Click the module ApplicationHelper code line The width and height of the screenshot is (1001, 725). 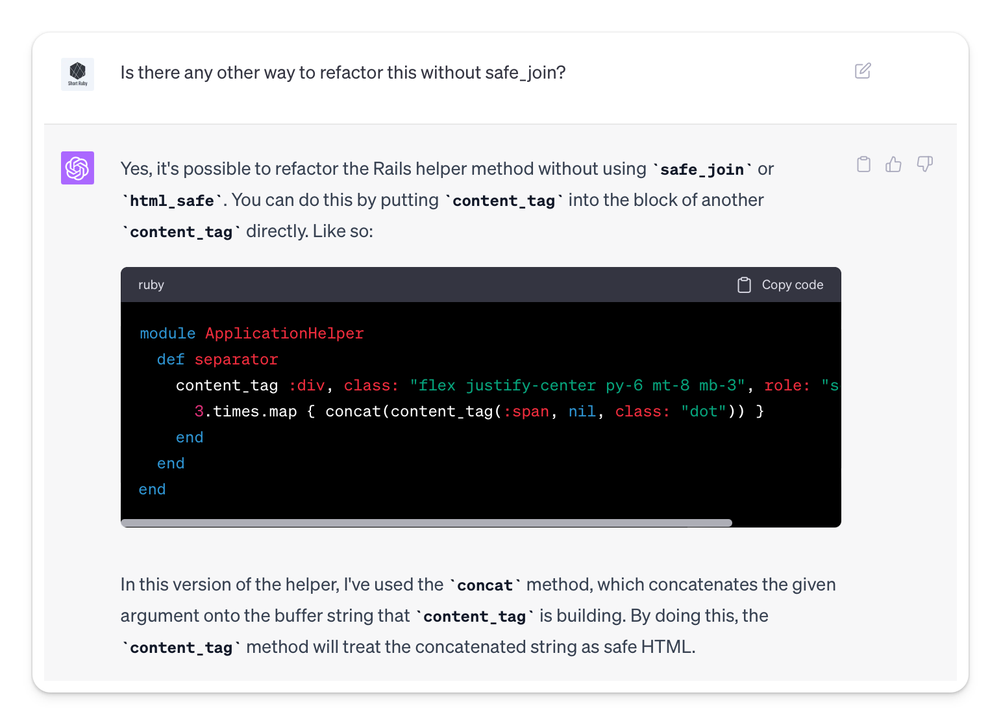pyautogui.click(x=252, y=333)
